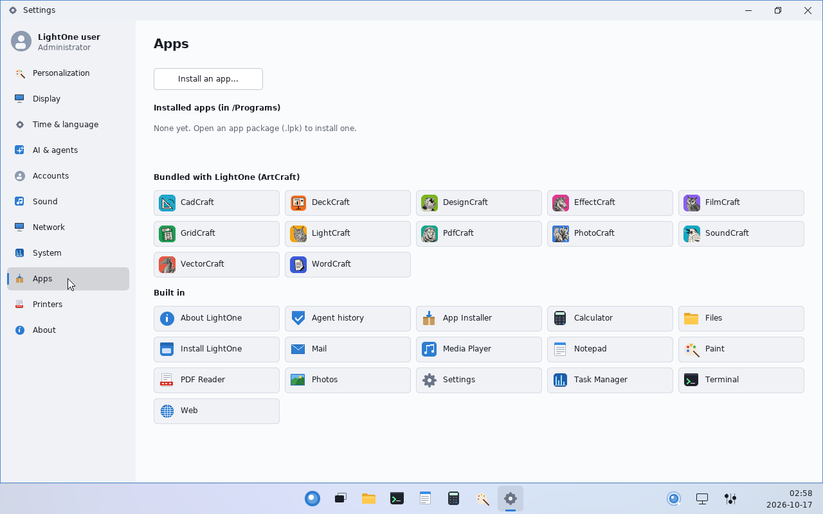Click the WordCraft document icon

[x=298, y=265]
